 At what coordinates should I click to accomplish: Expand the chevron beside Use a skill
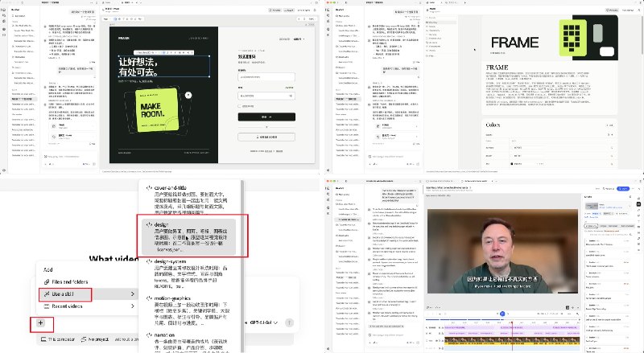point(132,293)
